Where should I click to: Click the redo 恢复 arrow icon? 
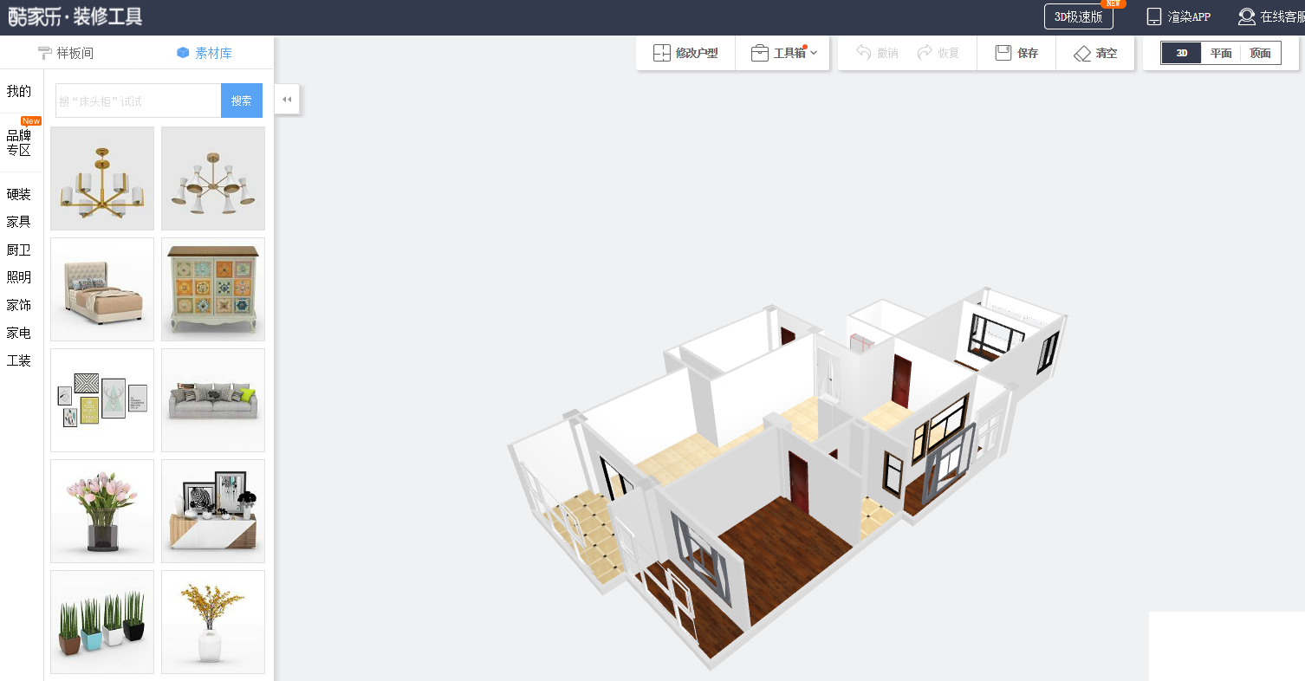click(x=925, y=53)
